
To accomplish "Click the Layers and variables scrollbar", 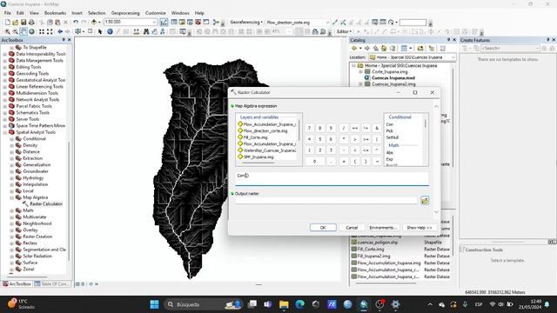I will 299,130.
